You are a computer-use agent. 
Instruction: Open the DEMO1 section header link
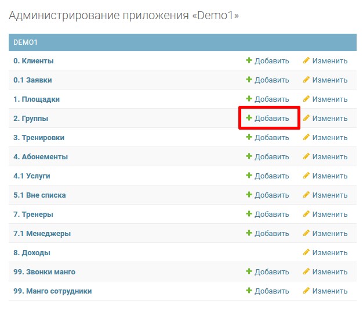(26, 42)
